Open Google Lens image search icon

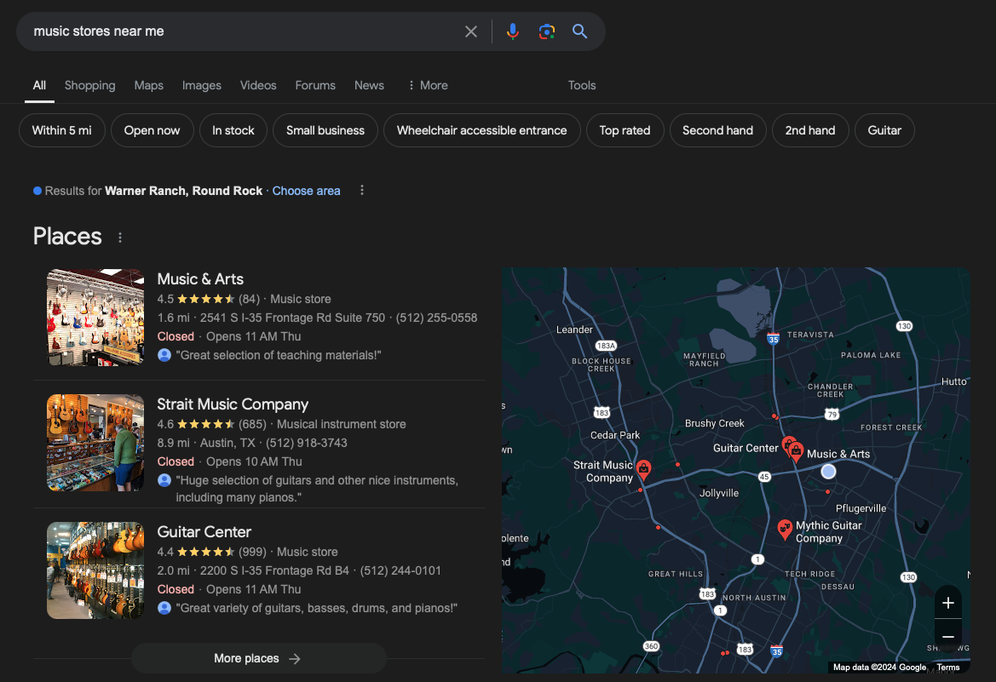coord(546,32)
